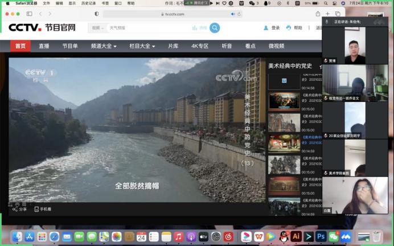Open the 节目单 navigation tab
Image resolution: width=394 pixels, height=246 pixels.
tap(70, 46)
